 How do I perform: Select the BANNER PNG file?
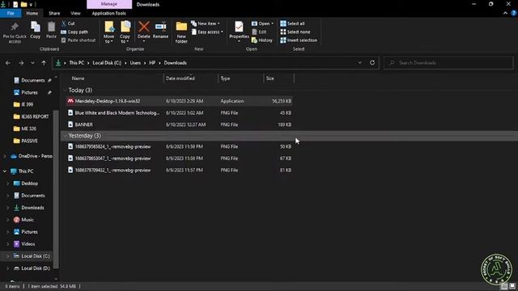pos(179,124)
